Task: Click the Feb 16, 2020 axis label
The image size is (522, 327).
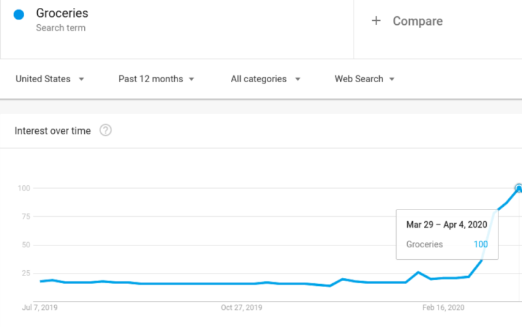Action: (443, 307)
